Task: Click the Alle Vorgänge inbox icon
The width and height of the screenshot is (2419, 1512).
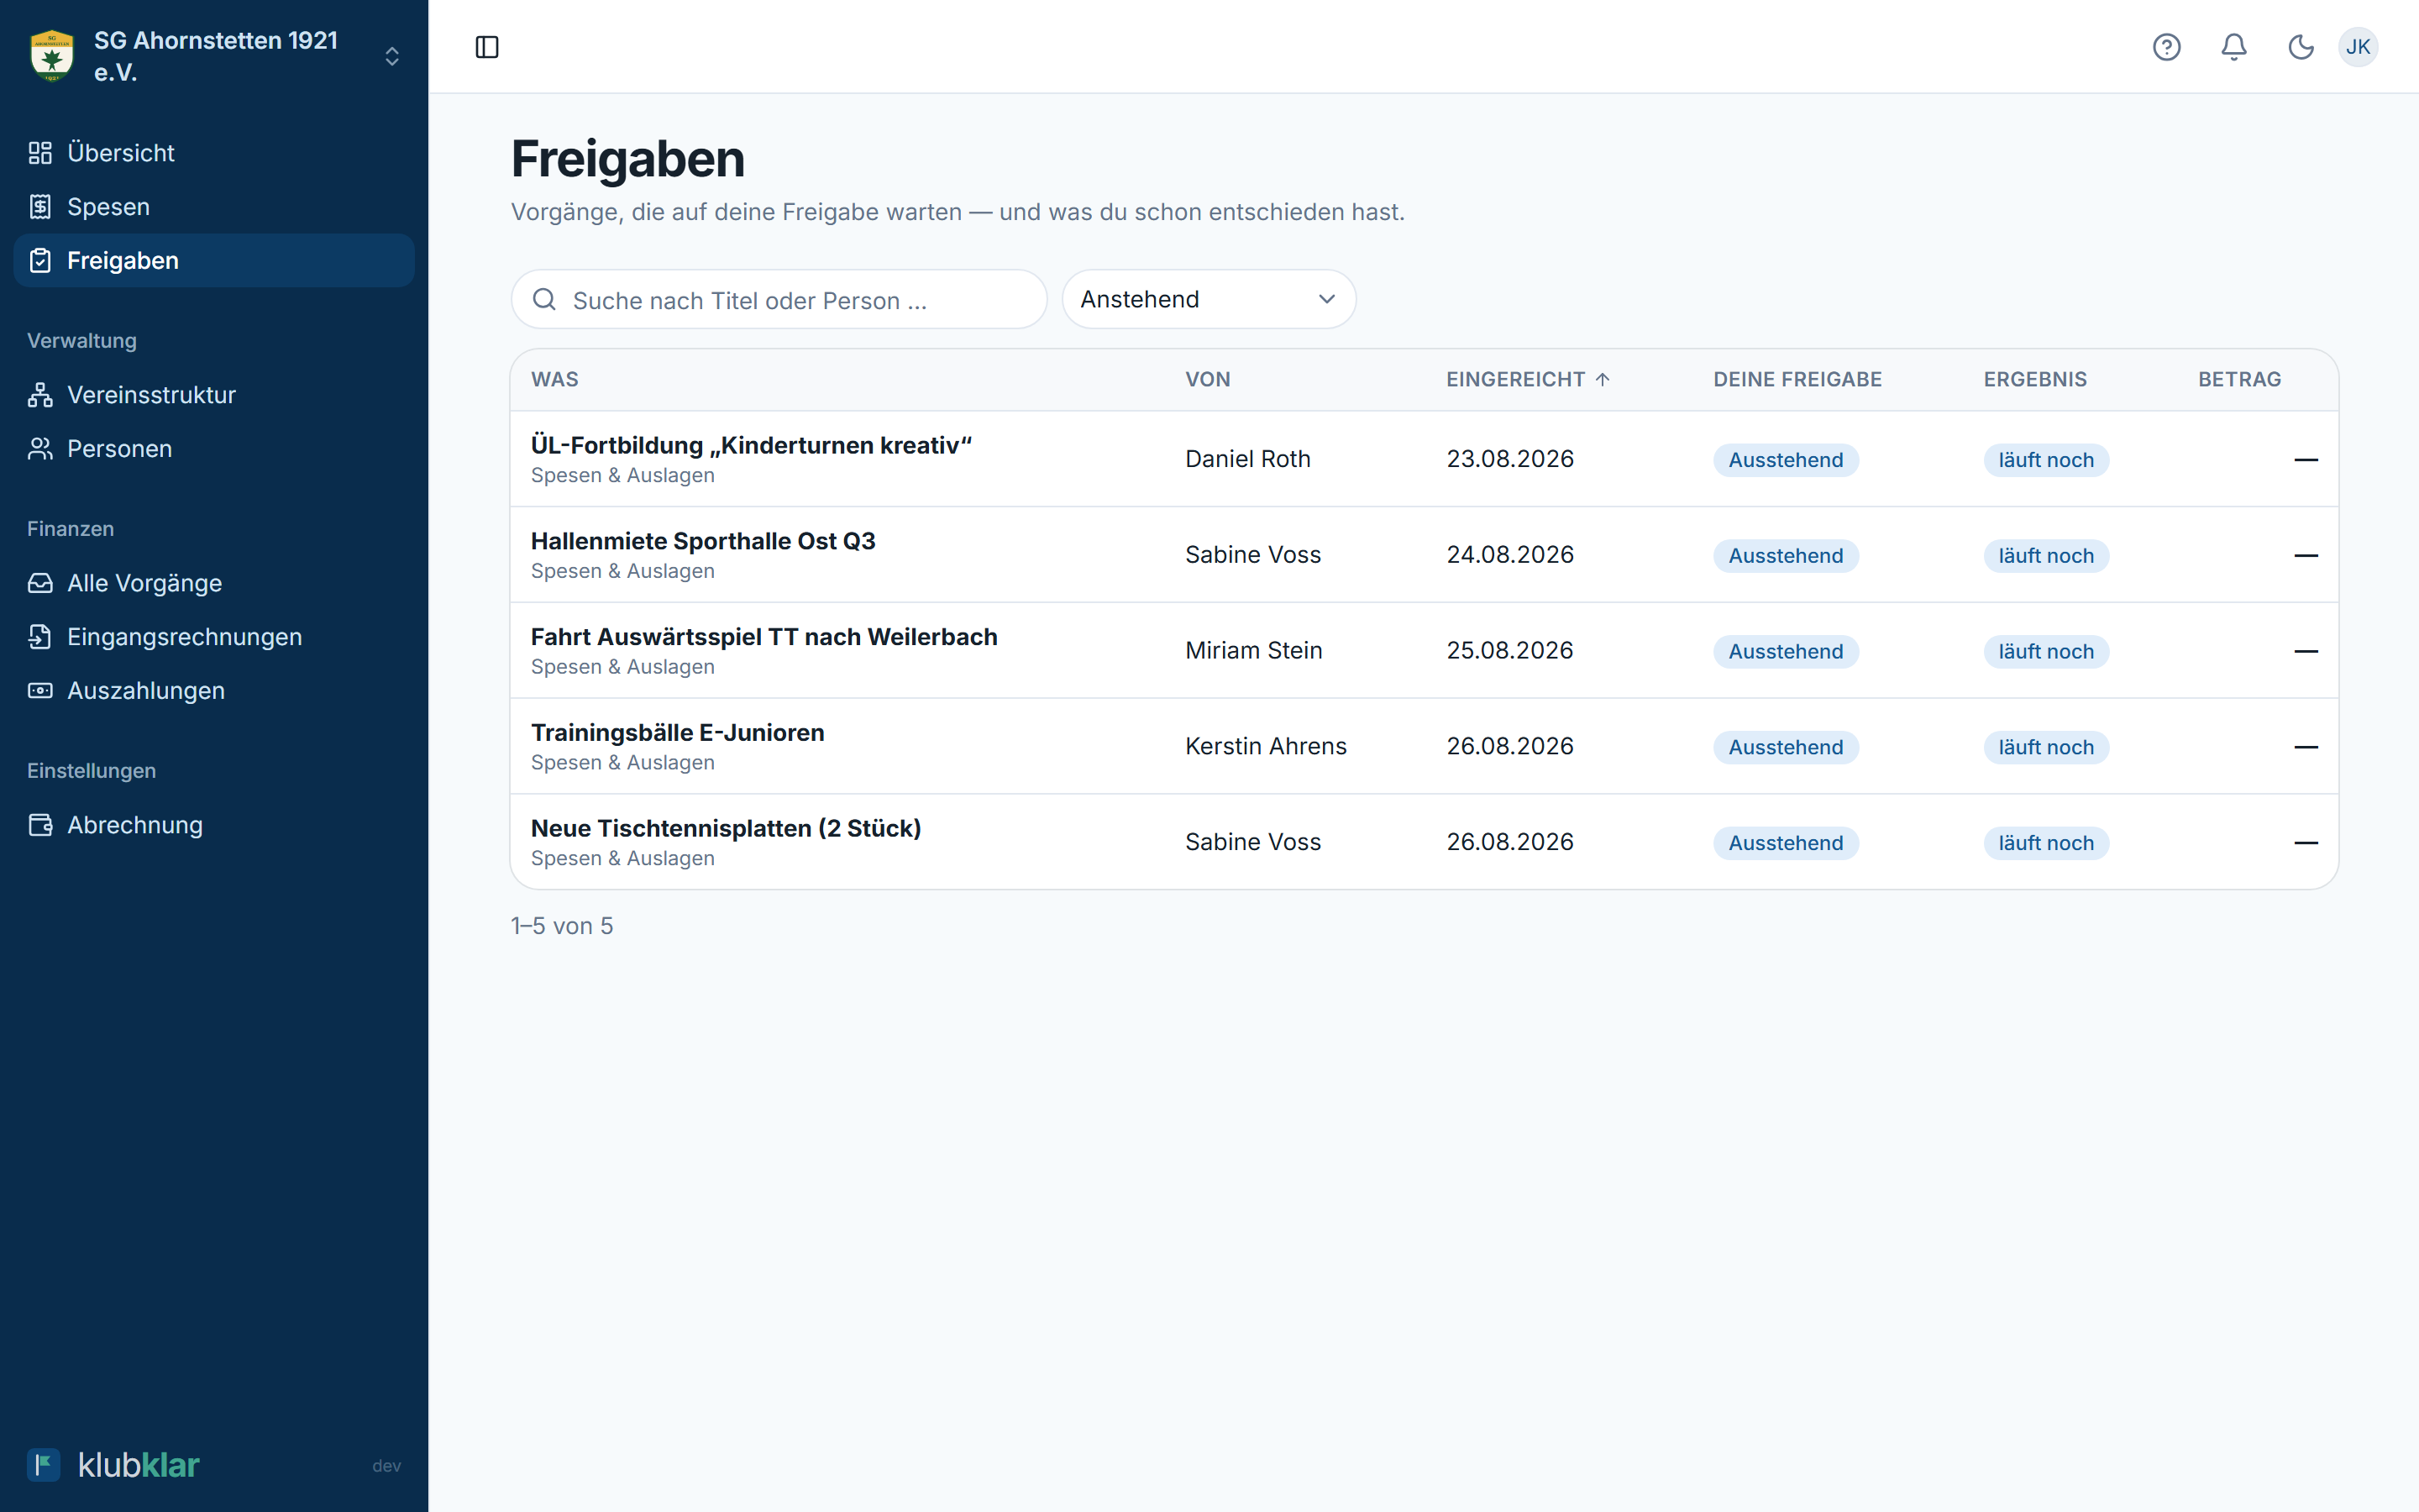Action: tap(40, 583)
